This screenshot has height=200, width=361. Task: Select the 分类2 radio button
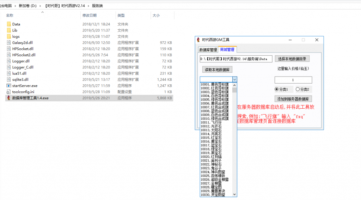click(298, 89)
